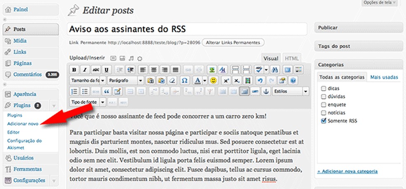The image size is (406, 189).
Task: Open the Estilos dropdown
Action: (x=291, y=91)
